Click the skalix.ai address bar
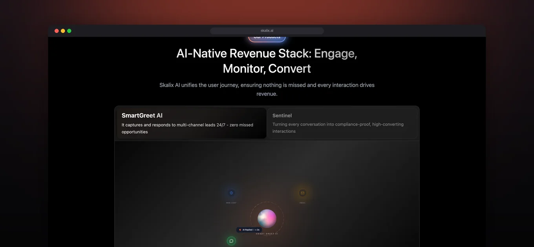Image resolution: width=534 pixels, height=247 pixels. [267, 31]
